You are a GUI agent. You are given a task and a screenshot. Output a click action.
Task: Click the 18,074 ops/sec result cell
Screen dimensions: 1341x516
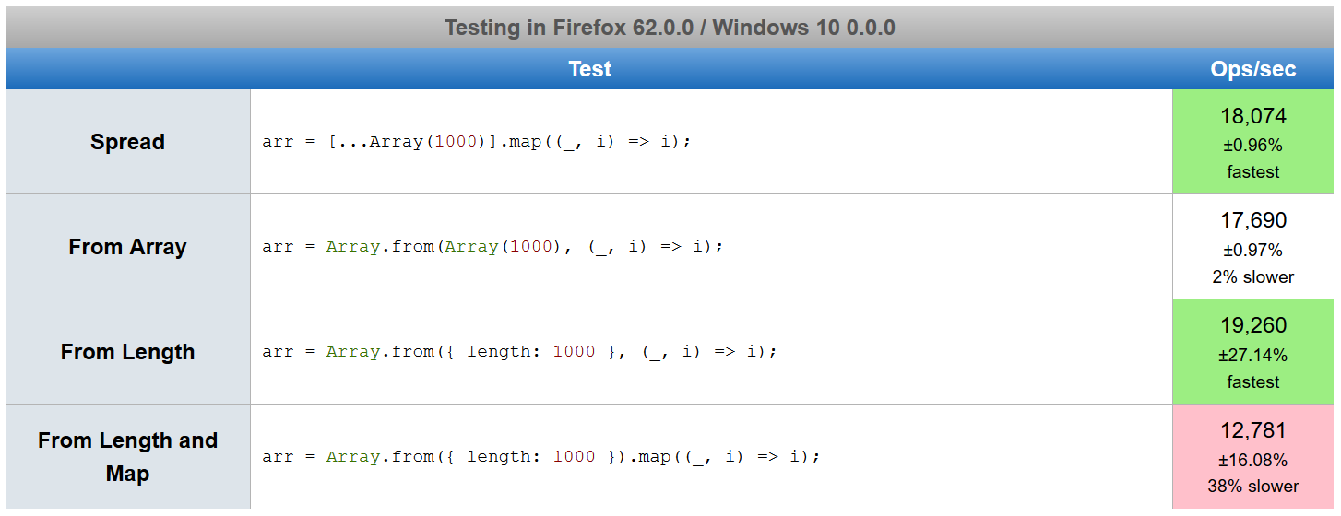click(x=1253, y=142)
